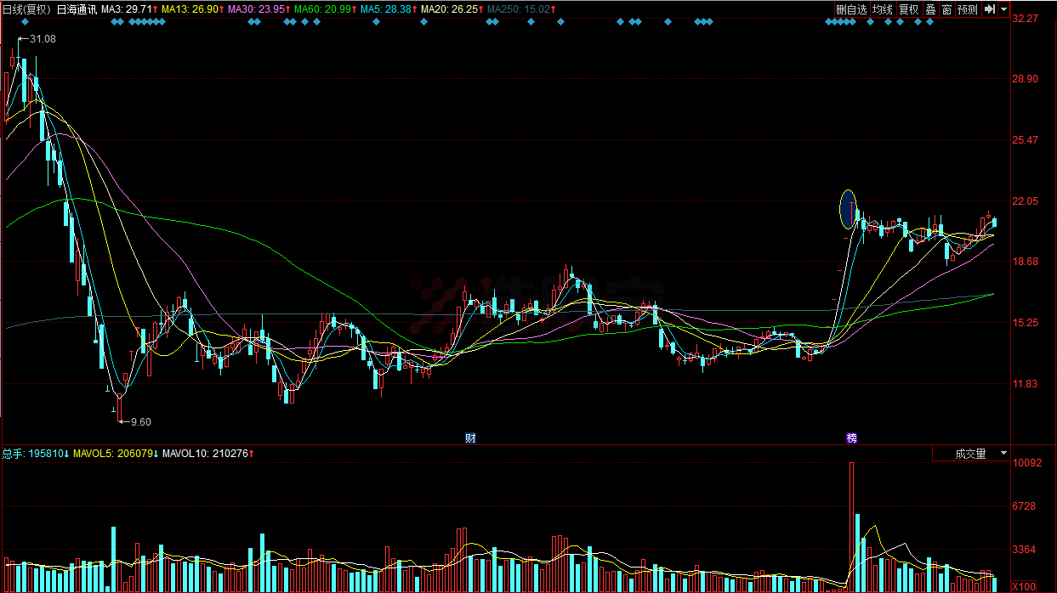Open the 窗 window option

946,9
